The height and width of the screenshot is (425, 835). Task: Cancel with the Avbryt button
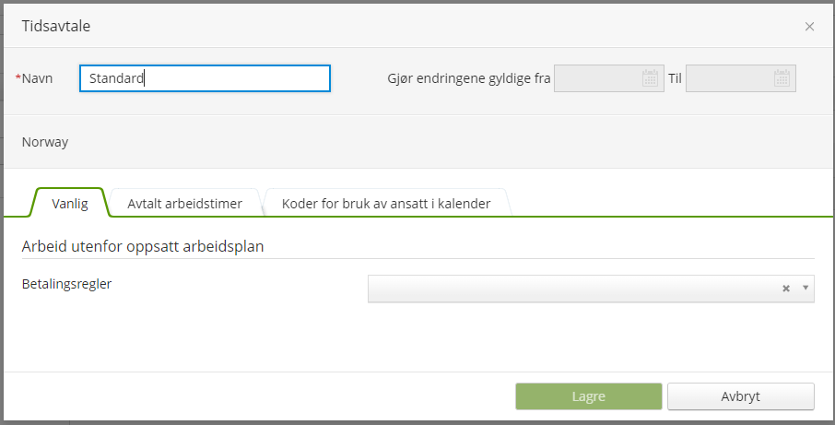(740, 396)
